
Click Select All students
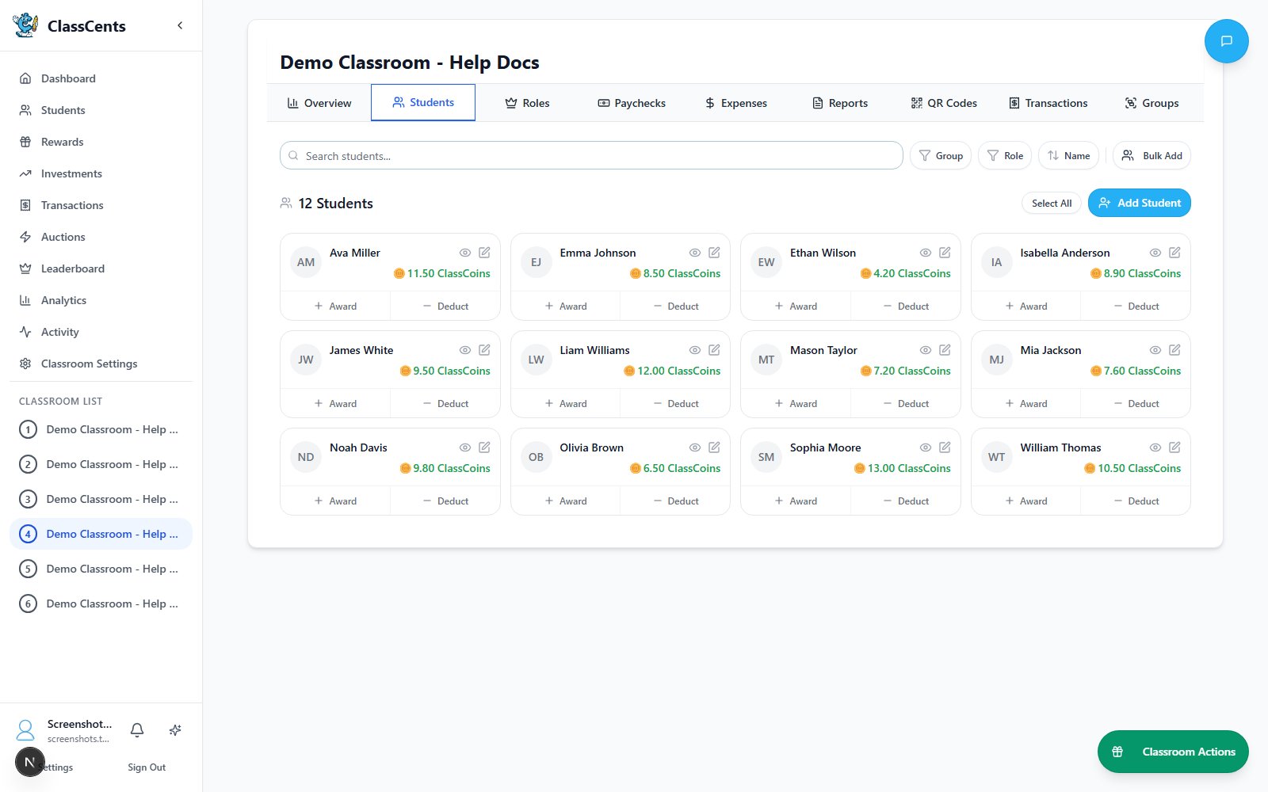coord(1052,203)
